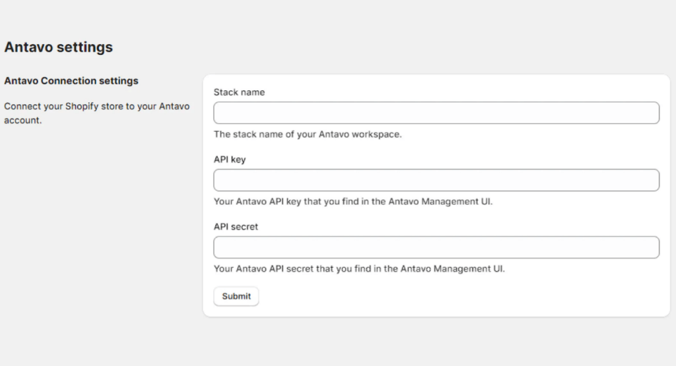
Task: Click 'The stack name of your Antavo workspace' hint
Action: pyautogui.click(x=308, y=135)
